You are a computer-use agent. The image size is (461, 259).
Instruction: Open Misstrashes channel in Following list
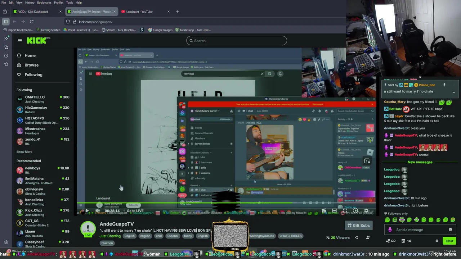[43, 131]
